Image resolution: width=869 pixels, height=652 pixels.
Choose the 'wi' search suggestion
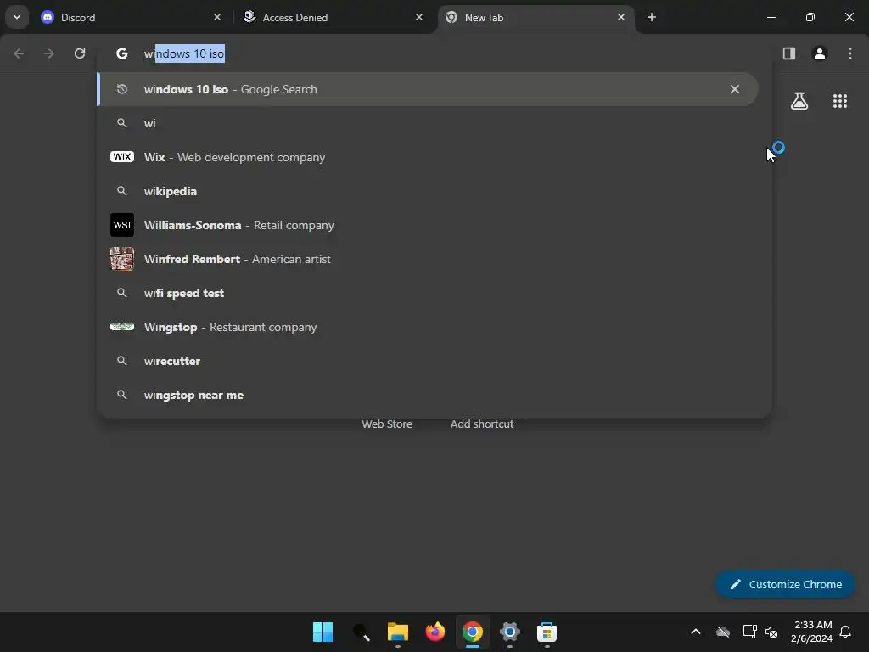[x=428, y=123]
